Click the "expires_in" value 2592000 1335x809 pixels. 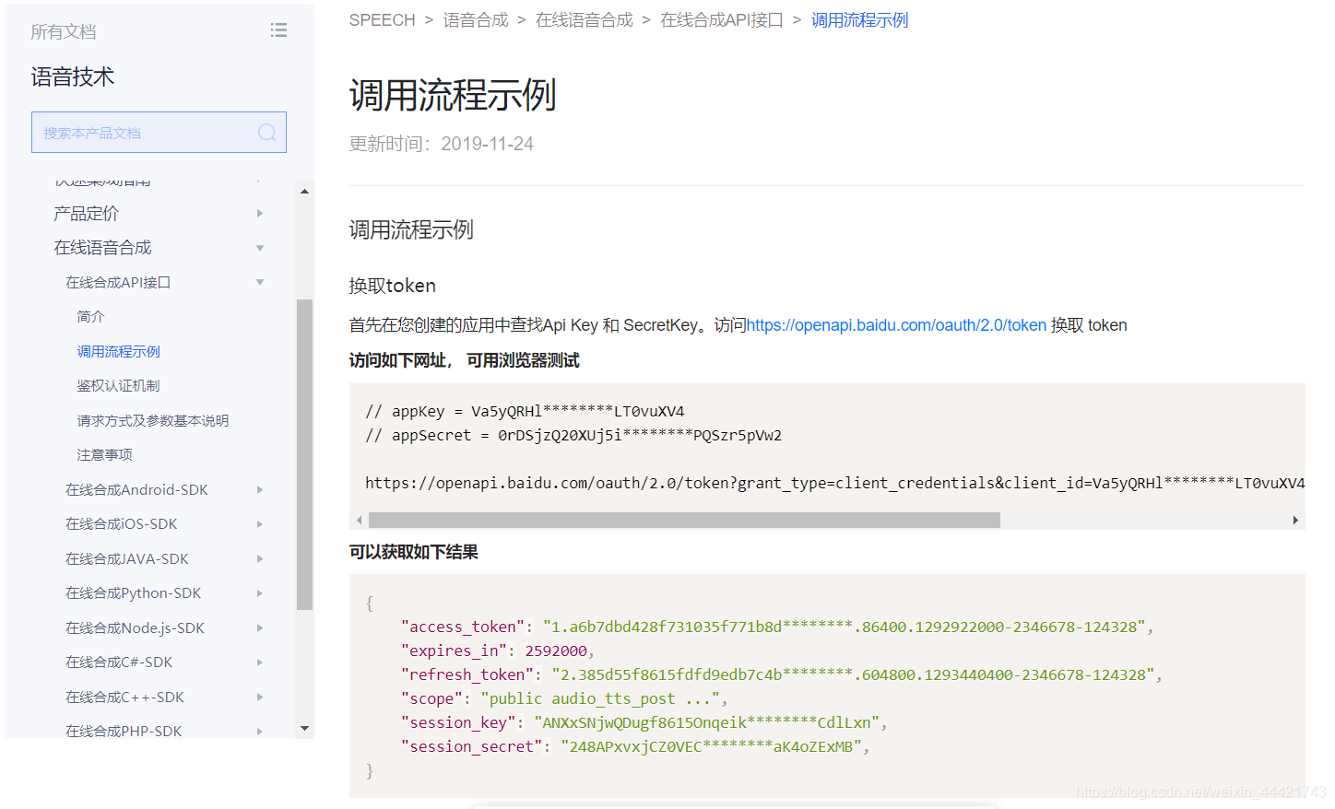(556, 651)
